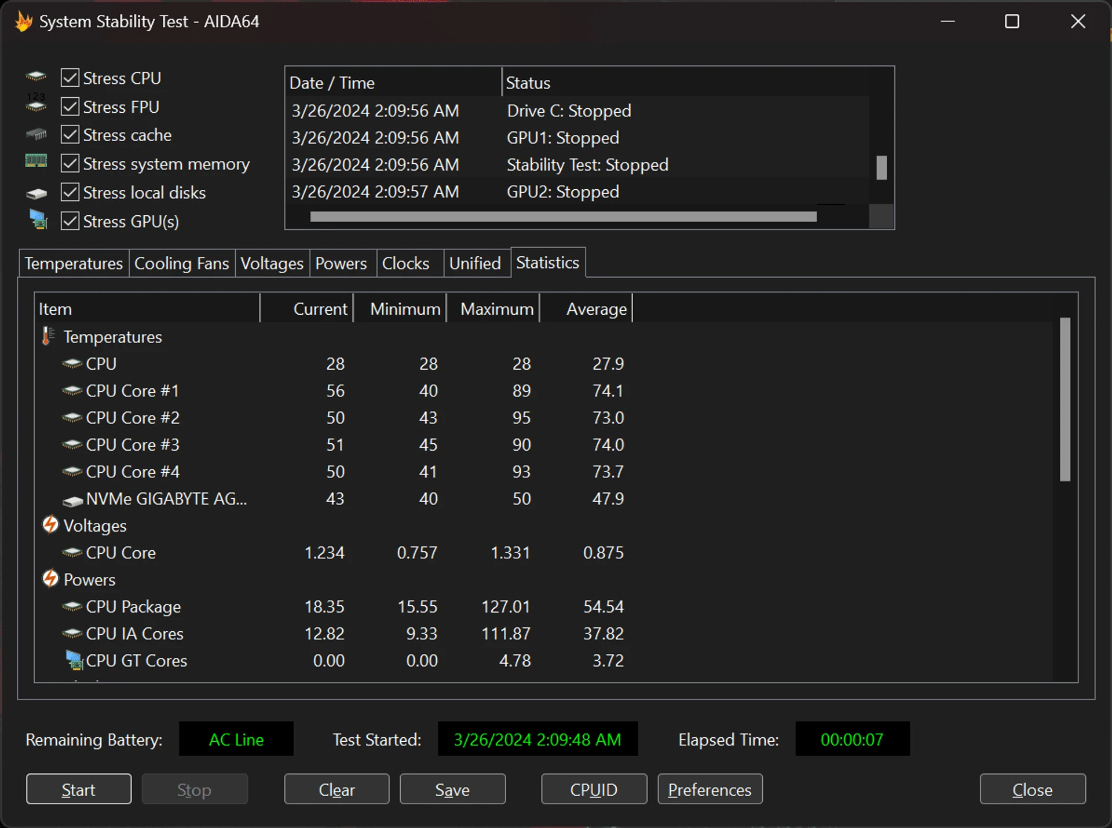Click the chip icon of CPU Core #4 row
Screen dimensions: 1112x828
click(x=72, y=472)
